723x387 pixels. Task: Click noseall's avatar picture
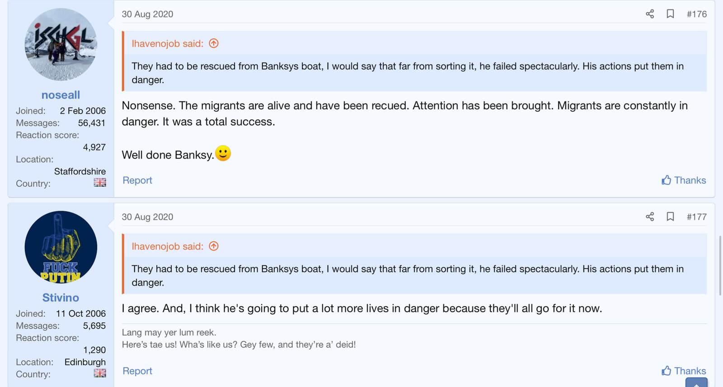coord(61,45)
